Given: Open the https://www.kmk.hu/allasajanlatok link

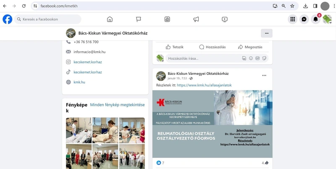Looking at the screenshot, I should [204, 85].
